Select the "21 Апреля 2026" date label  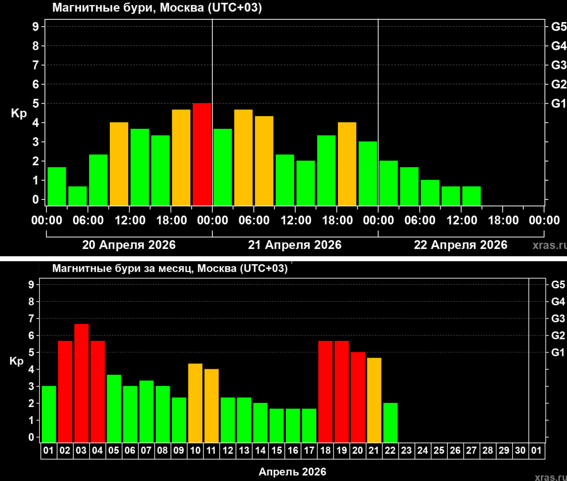(x=295, y=245)
